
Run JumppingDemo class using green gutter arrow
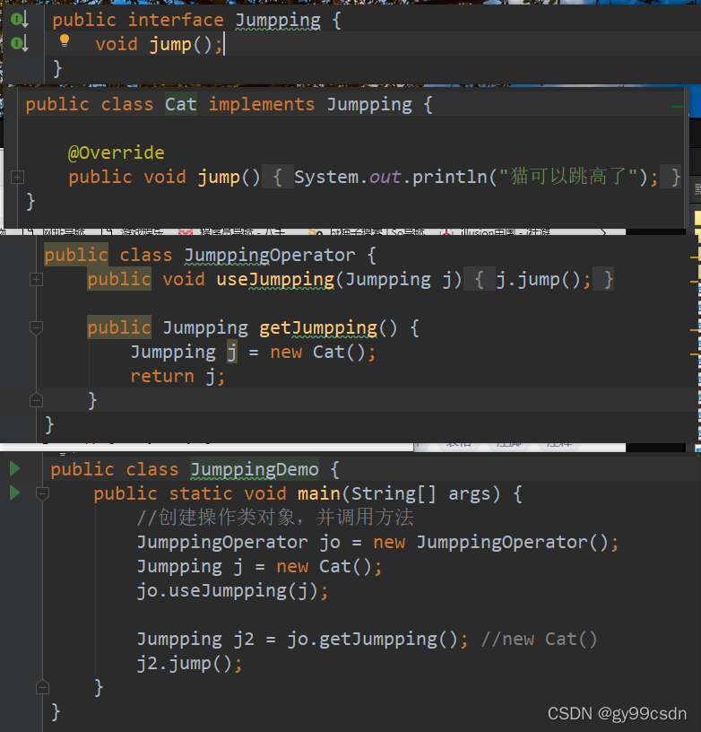(x=15, y=468)
